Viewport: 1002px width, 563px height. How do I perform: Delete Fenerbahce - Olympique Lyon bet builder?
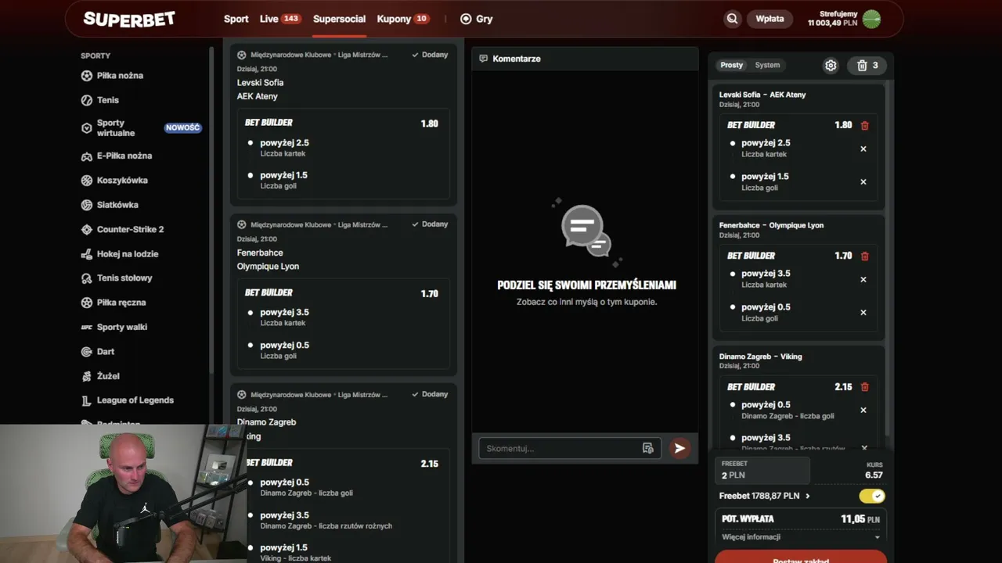[x=865, y=256]
